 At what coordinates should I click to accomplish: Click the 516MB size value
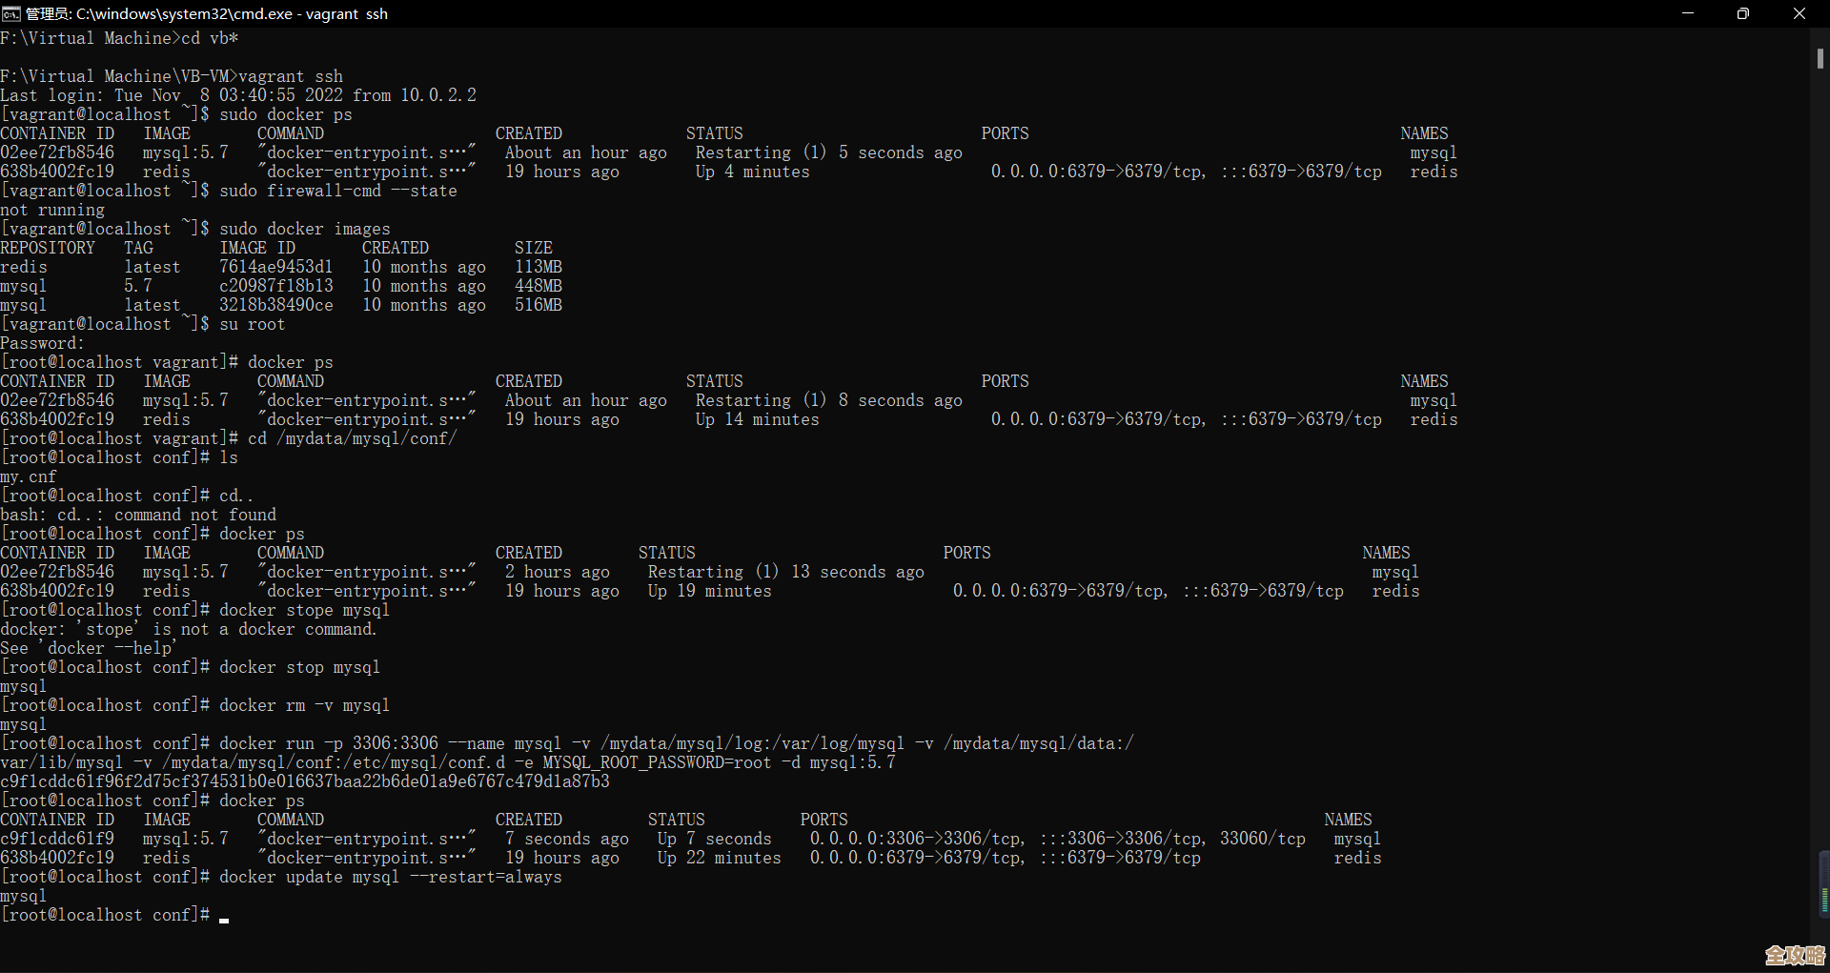(x=538, y=305)
